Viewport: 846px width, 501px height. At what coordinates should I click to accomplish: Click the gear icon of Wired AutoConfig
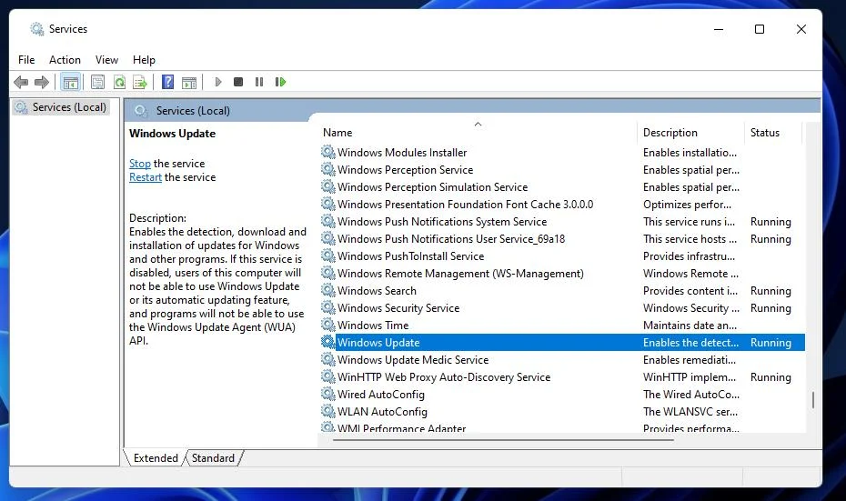click(x=328, y=394)
